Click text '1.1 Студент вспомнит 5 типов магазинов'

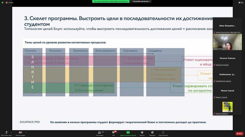point(52,58)
